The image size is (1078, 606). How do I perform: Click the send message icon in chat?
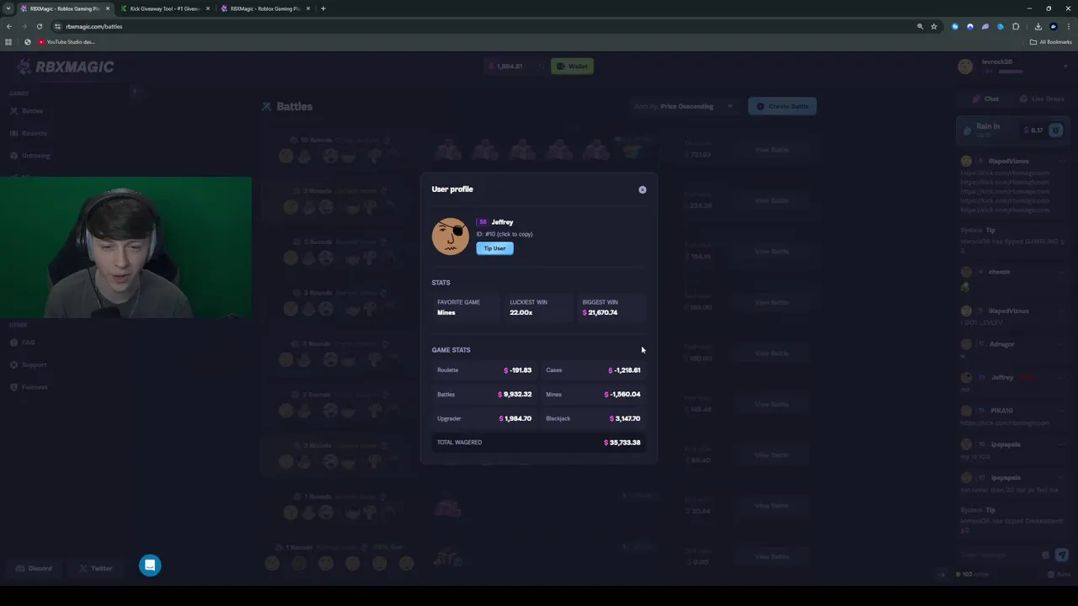pos(1062,555)
